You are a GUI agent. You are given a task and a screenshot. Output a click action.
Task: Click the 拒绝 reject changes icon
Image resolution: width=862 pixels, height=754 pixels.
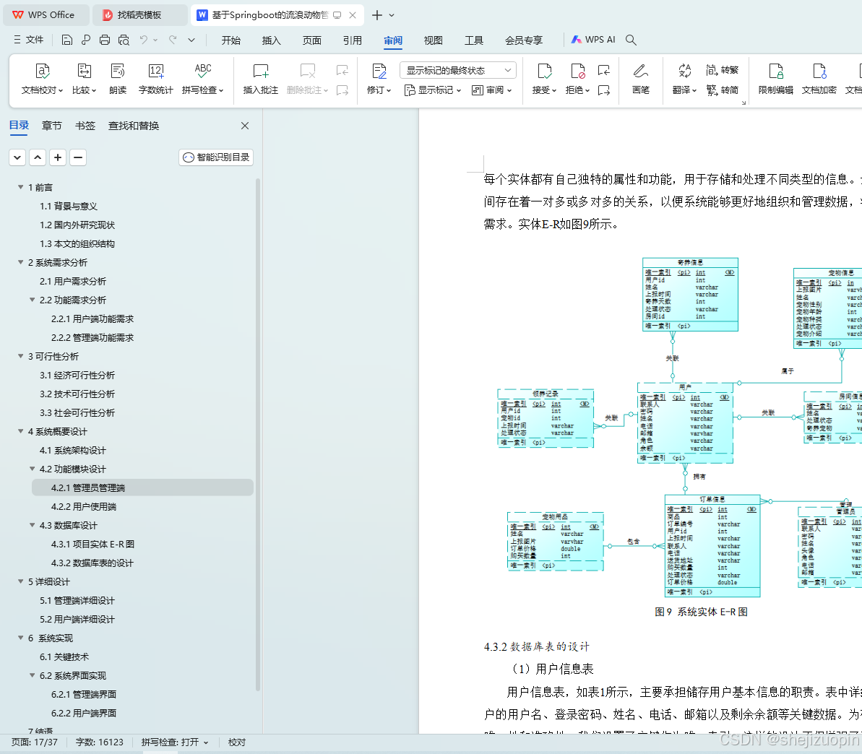(x=578, y=79)
